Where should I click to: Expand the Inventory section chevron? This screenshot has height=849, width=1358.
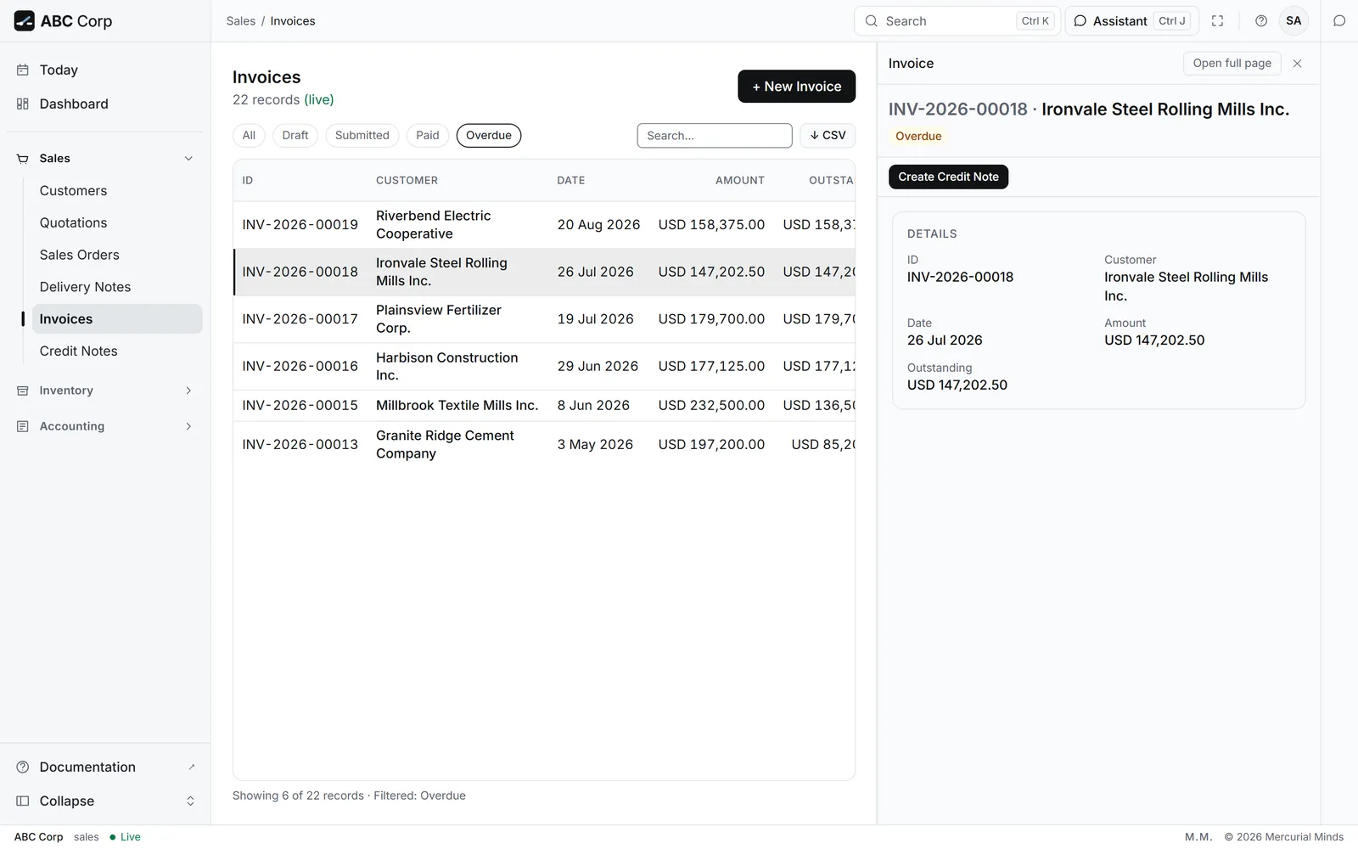[188, 391]
